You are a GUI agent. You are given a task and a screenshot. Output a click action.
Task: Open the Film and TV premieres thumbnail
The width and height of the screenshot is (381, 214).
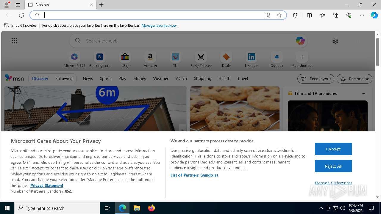[328, 116]
